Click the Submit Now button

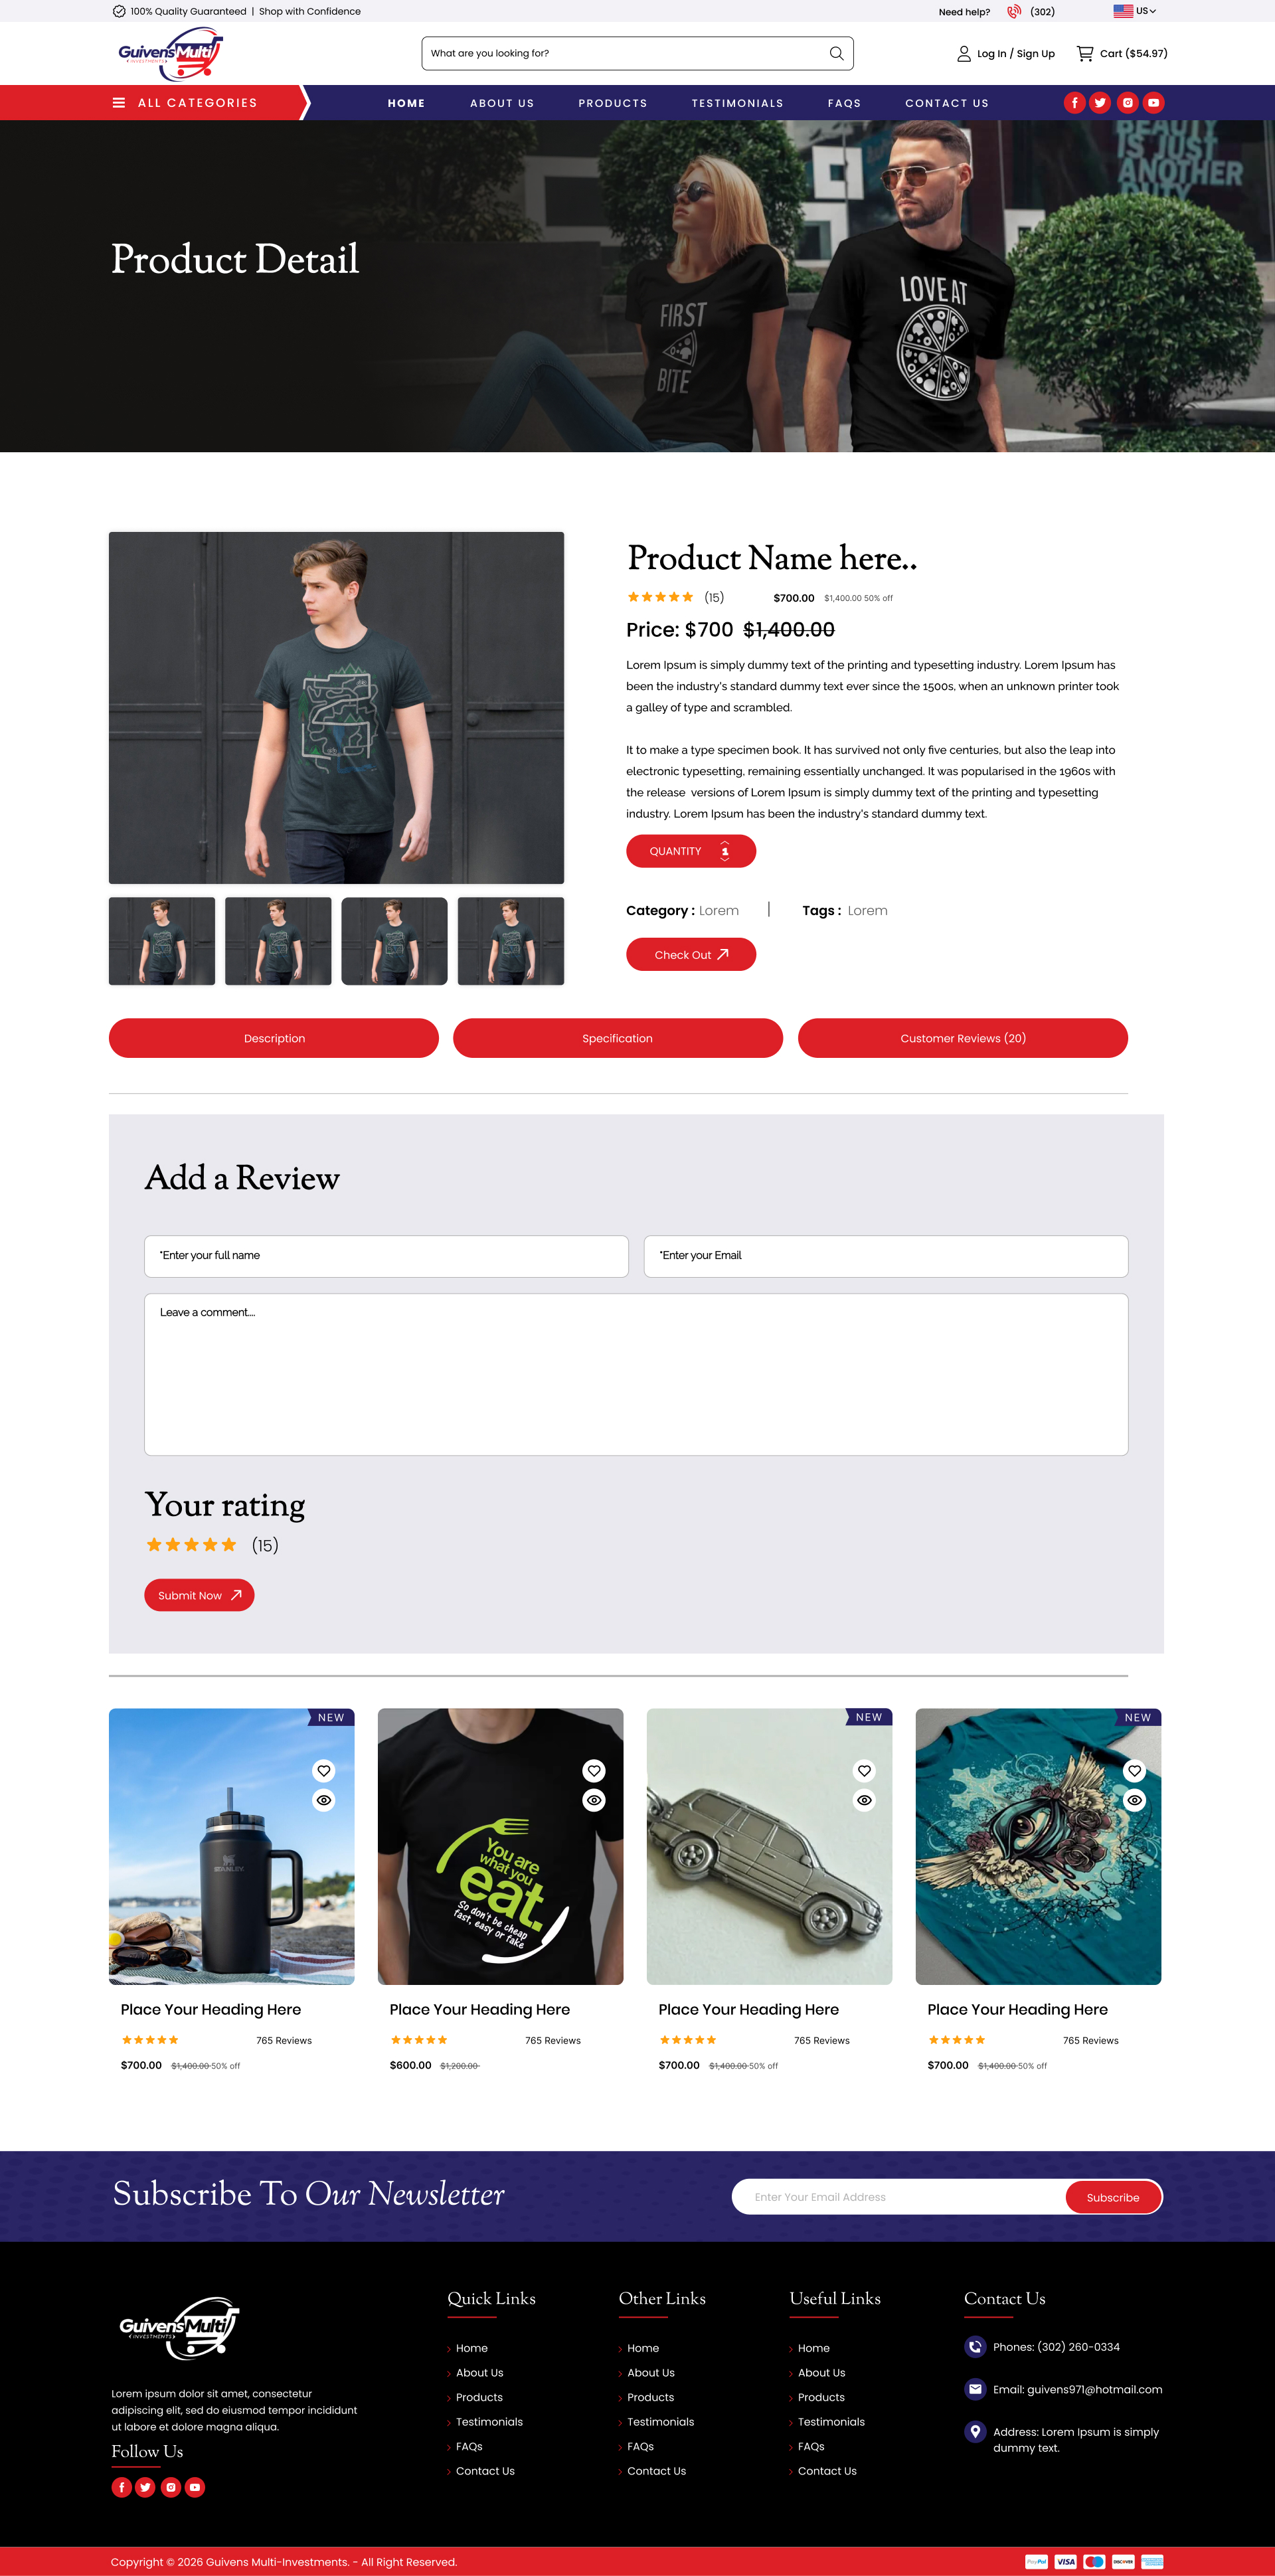(x=199, y=1595)
